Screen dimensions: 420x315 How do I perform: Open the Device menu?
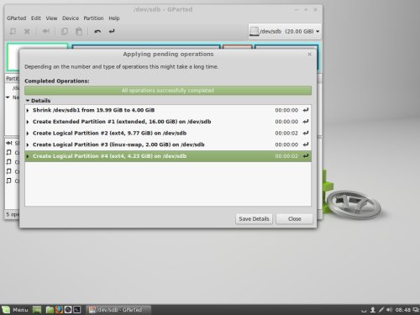click(x=71, y=18)
